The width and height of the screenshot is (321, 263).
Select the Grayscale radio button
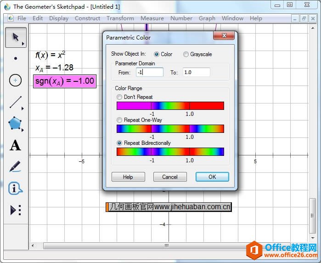point(186,54)
